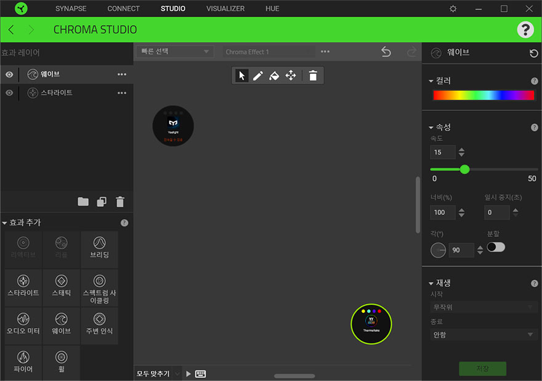
Task: Undo the last canvas action
Action: click(x=386, y=52)
